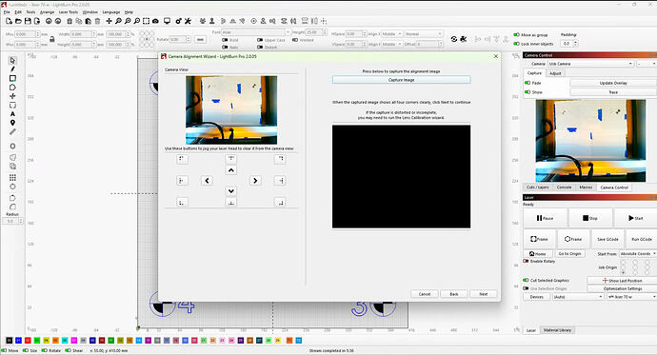Open the File menu
The height and width of the screenshot is (355, 657).
click(x=7, y=12)
